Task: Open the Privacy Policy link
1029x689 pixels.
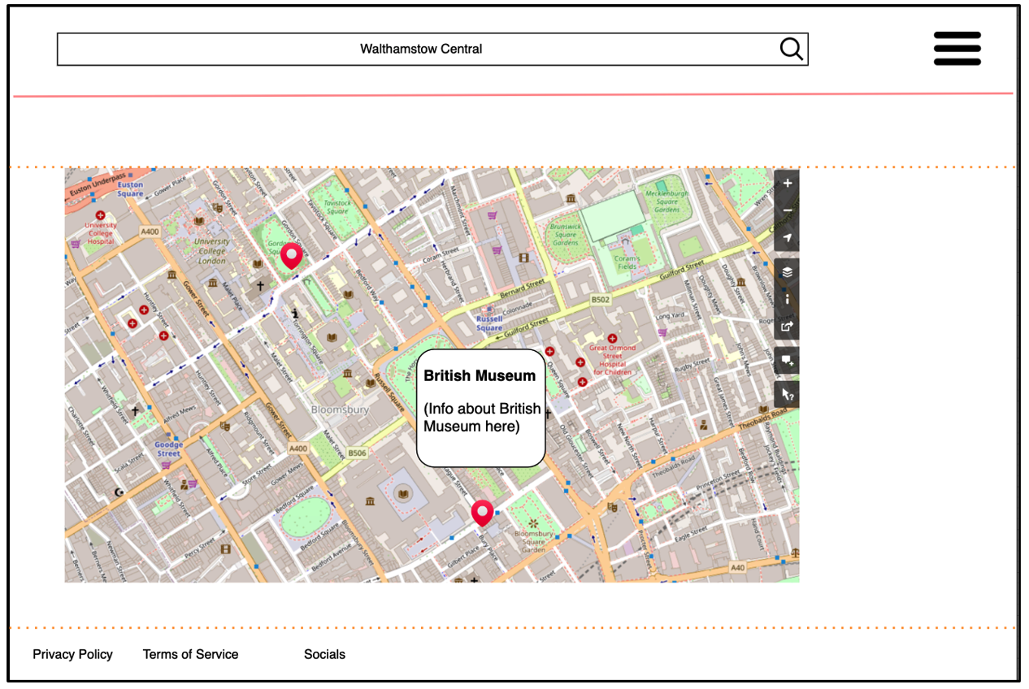Action: (x=72, y=654)
